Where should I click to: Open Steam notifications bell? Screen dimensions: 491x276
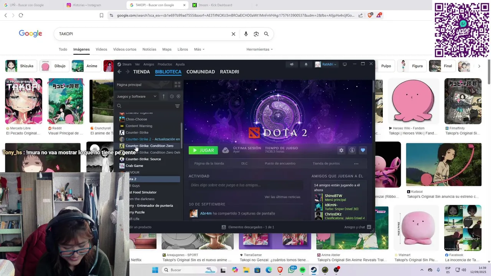pyautogui.click(x=306, y=64)
